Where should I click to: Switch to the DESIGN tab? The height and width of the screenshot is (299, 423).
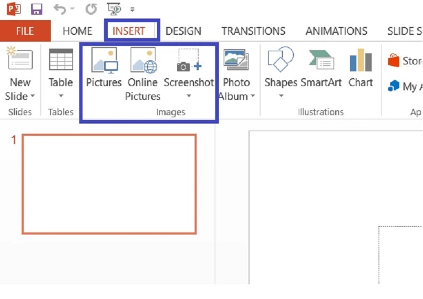pyautogui.click(x=183, y=31)
